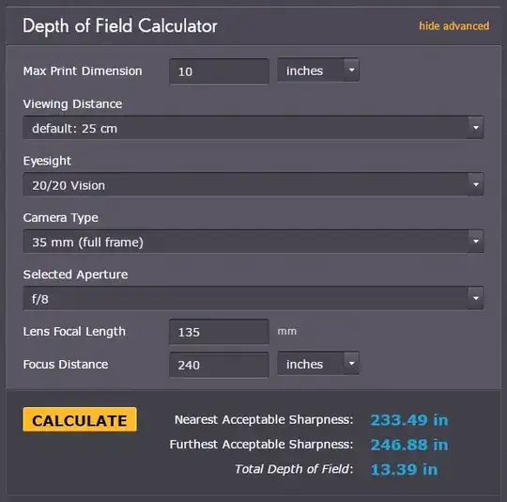The image size is (507, 502).
Task: Click the Depth of Field Calculator title
Action: tap(120, 26)
